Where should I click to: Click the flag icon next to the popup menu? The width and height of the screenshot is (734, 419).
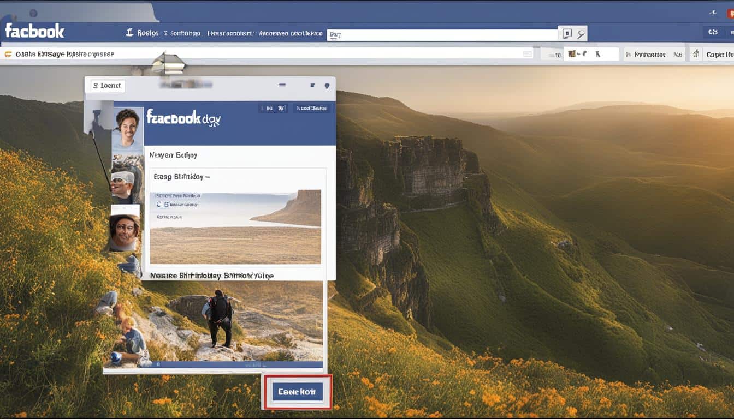point(313,85)
